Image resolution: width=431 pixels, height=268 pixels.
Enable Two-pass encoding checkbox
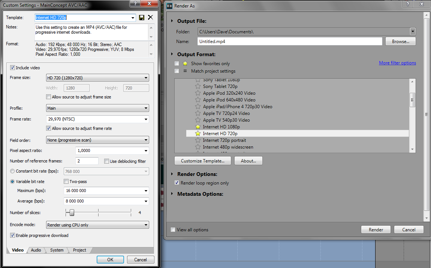(66, 182)
